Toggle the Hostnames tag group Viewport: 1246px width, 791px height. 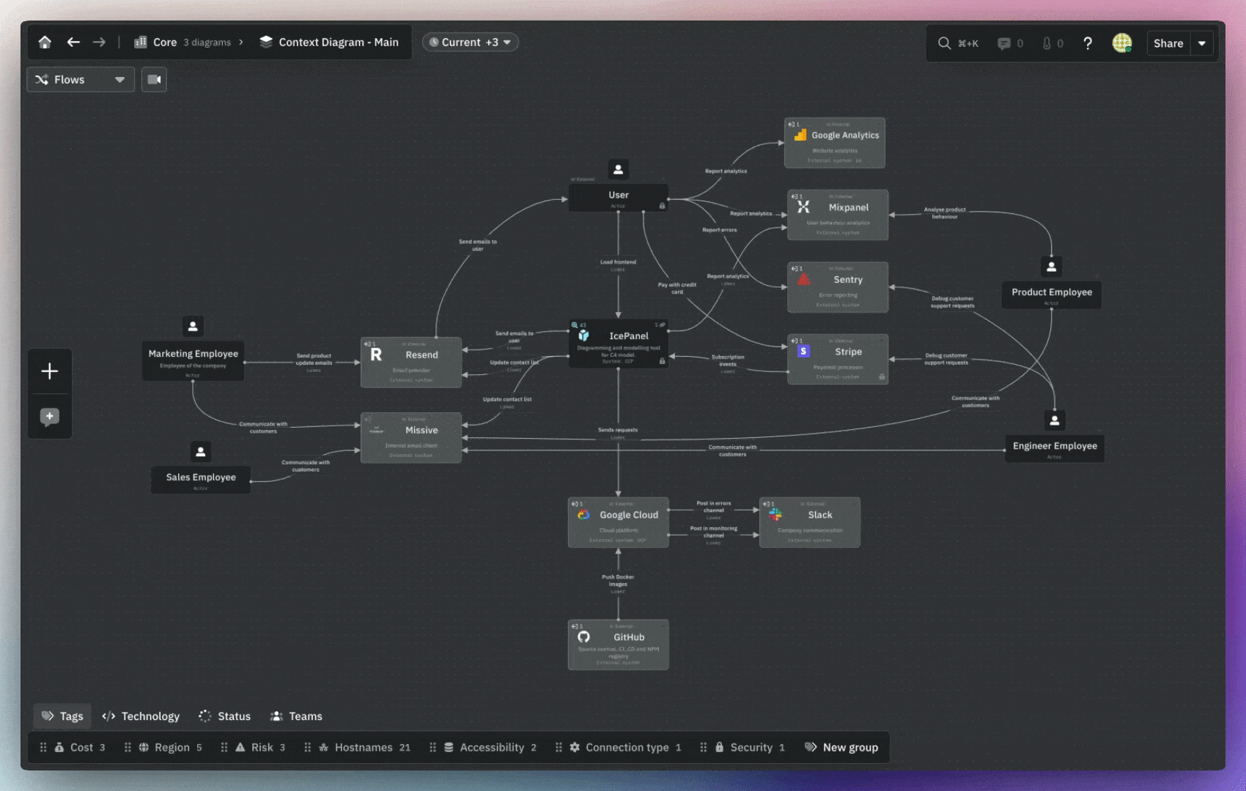pos(364,748)
